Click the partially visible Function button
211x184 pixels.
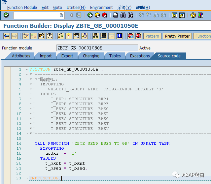[x=202, y=36]
